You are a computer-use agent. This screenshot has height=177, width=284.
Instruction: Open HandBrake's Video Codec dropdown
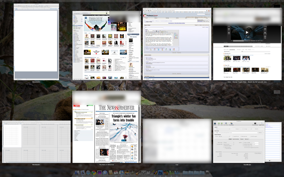[x=229, y=142]
